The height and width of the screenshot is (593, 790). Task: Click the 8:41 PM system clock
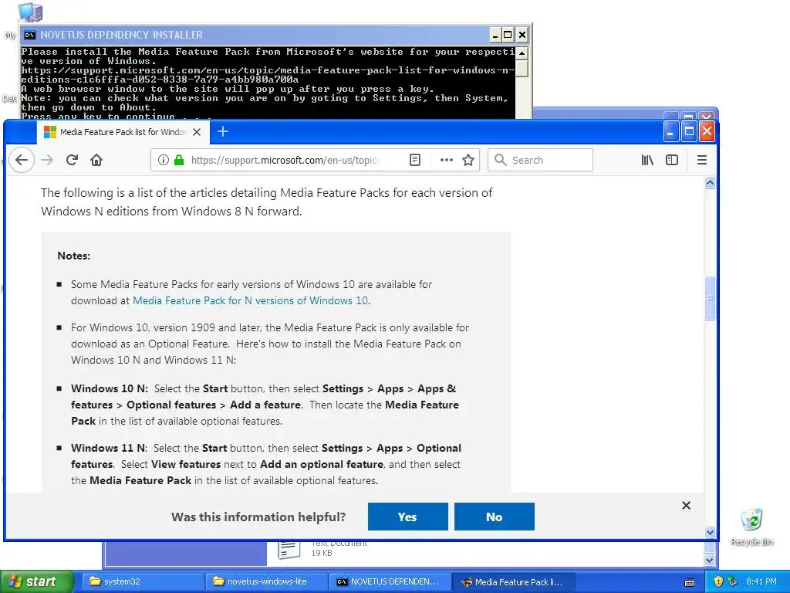761,581
